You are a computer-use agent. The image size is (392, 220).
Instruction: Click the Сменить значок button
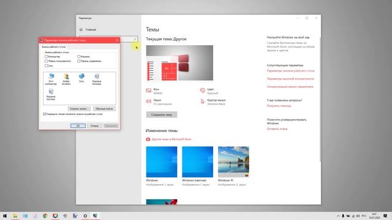[x=79, y=109]
